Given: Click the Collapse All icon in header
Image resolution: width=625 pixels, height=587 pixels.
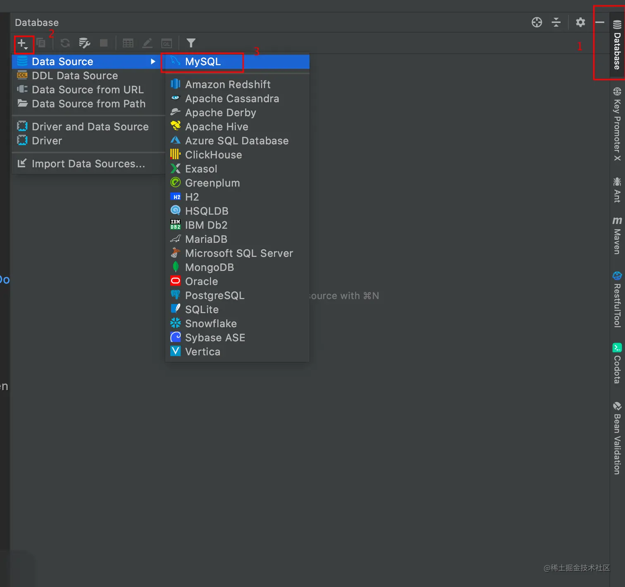Looking at the screenshot, I should pos(556,22).
